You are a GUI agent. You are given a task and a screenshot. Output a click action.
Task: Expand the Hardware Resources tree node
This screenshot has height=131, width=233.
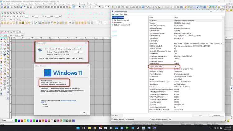point(113,20)
